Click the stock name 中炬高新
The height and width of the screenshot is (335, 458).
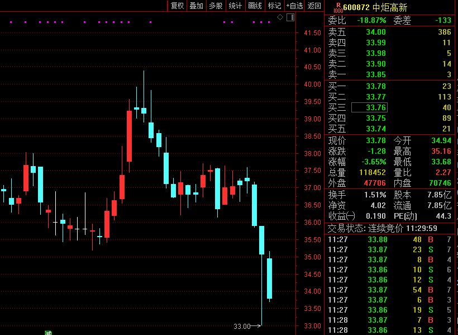point(390,7)
